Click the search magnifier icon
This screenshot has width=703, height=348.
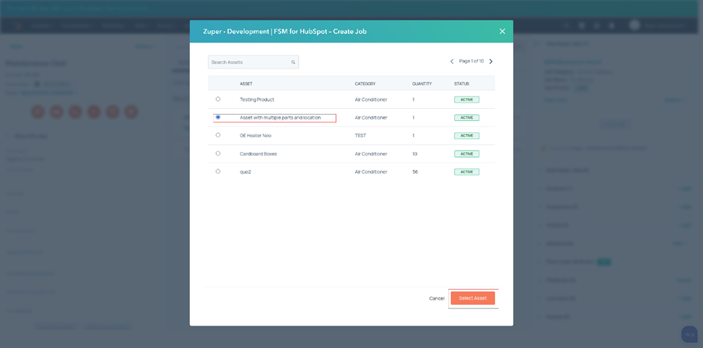pos(293,62)
